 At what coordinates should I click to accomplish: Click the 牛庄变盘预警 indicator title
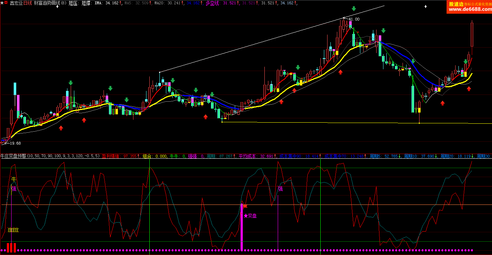point(13,156)
